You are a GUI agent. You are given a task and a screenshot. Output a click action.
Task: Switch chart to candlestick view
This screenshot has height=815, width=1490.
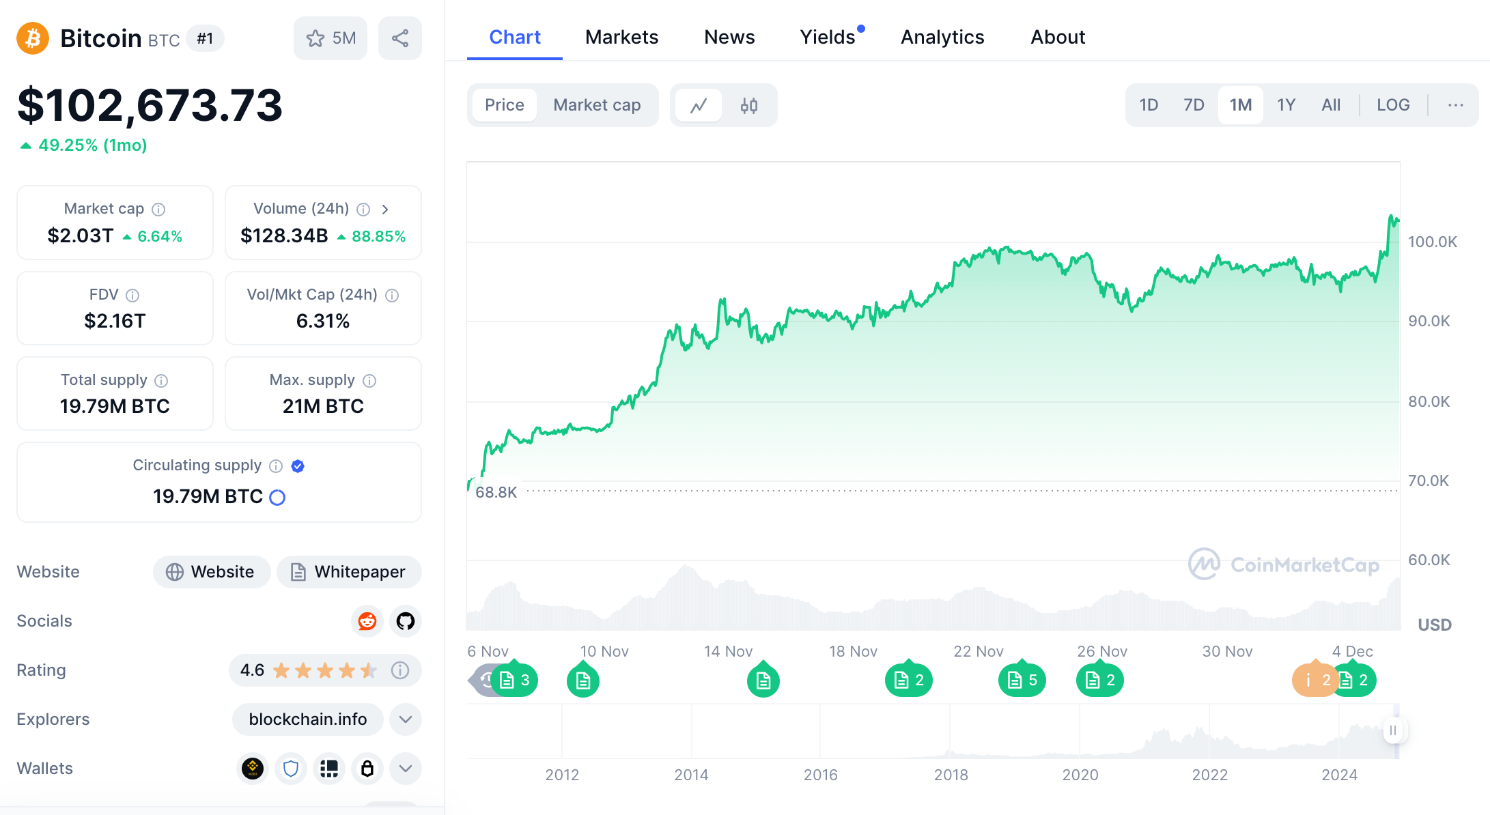coord(749,105)
